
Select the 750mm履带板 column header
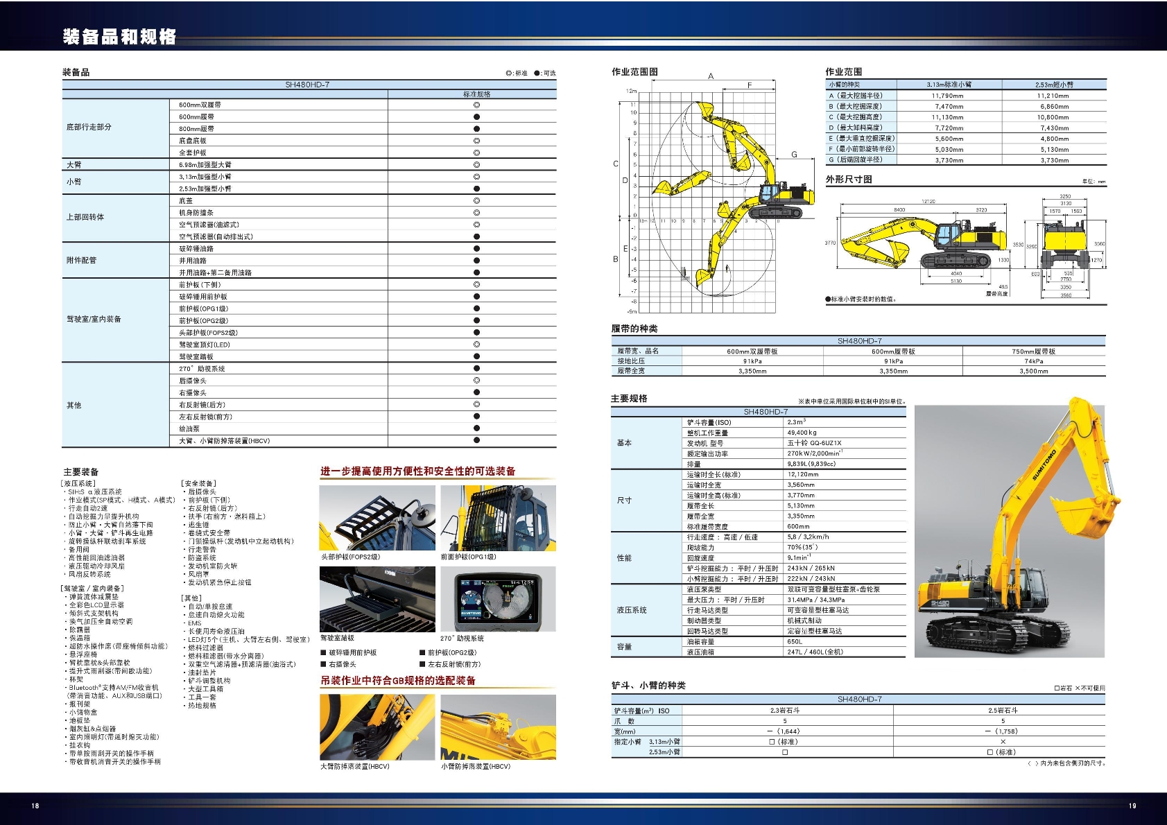[1034, 351]
